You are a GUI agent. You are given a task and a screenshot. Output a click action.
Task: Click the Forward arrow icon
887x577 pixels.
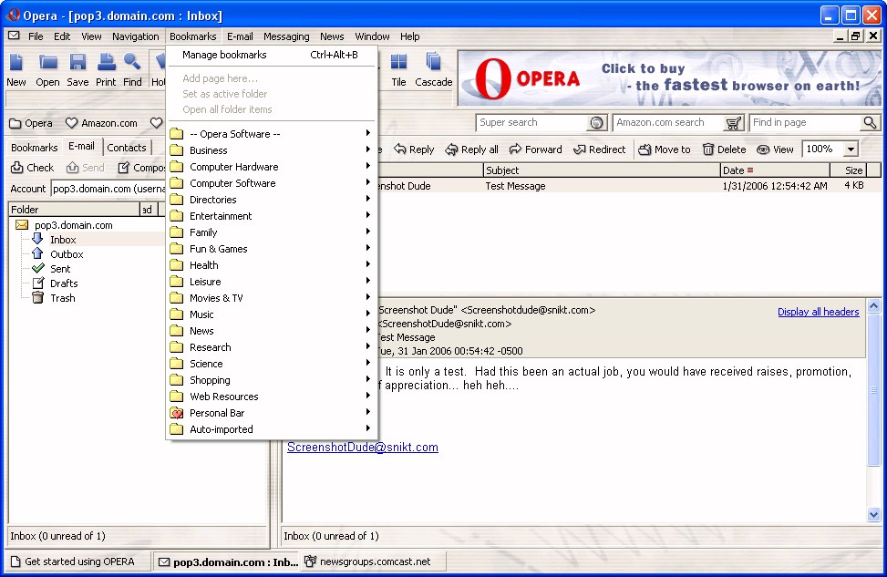click(x=515, y=149)
